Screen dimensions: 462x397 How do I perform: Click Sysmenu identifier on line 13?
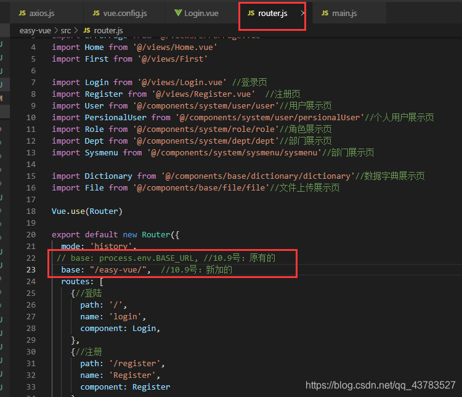(102, 153)
